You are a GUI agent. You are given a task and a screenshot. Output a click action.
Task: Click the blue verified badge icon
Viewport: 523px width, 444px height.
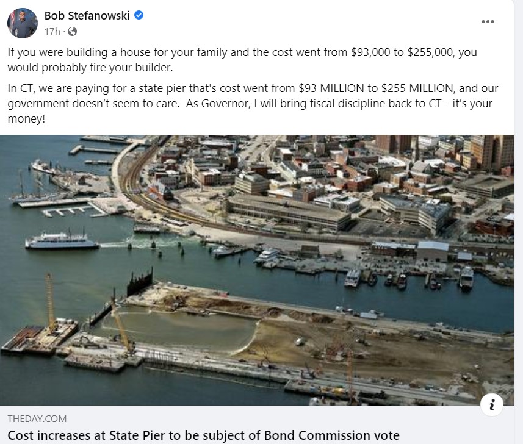139,16
